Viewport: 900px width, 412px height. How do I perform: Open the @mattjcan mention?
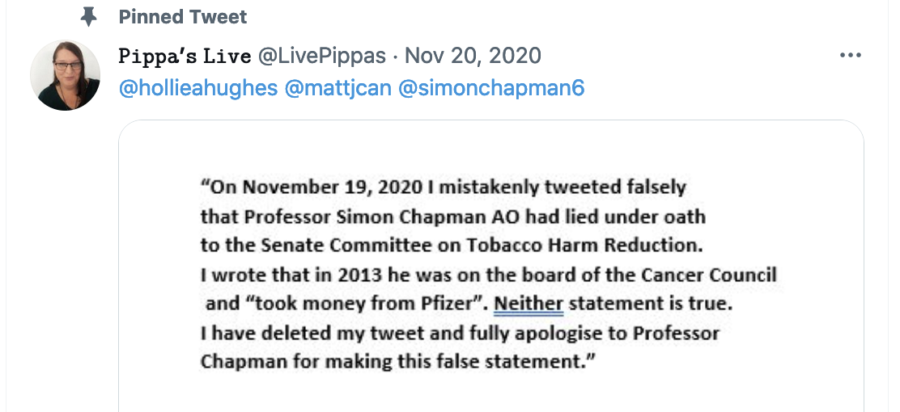pyautogui.click(x=337, y=88)
